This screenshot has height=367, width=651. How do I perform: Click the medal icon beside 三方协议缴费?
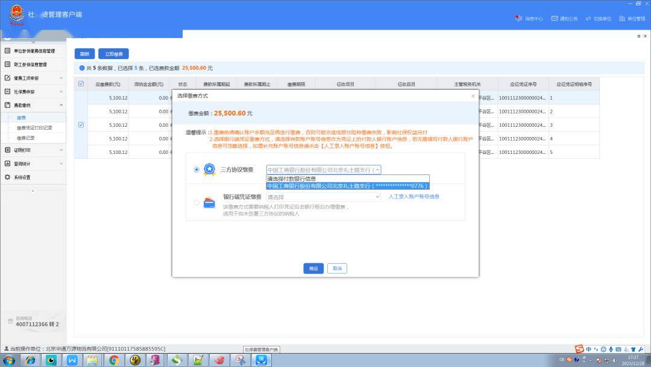(210, 170)
